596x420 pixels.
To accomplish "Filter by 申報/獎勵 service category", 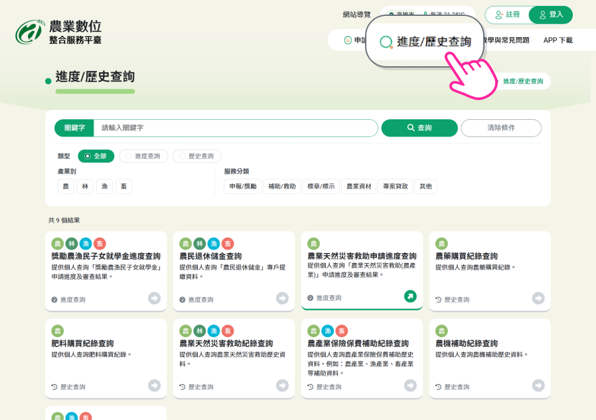I will 242,187.
